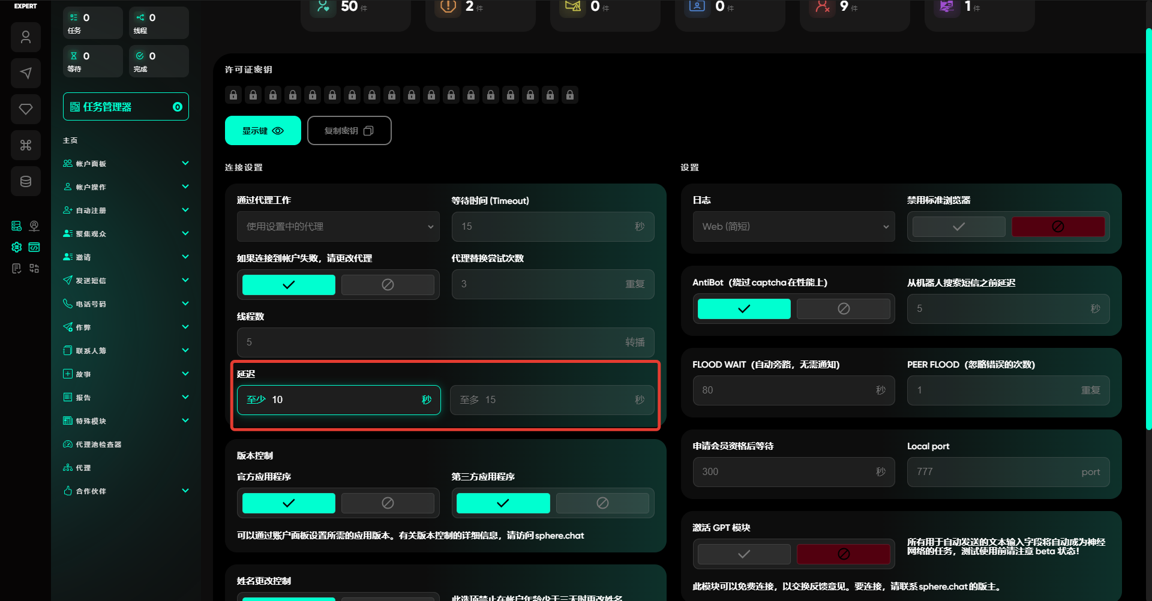Enable AntiBot captcha bypass with checkmark

pyautogui.click(x=743, y=309)
